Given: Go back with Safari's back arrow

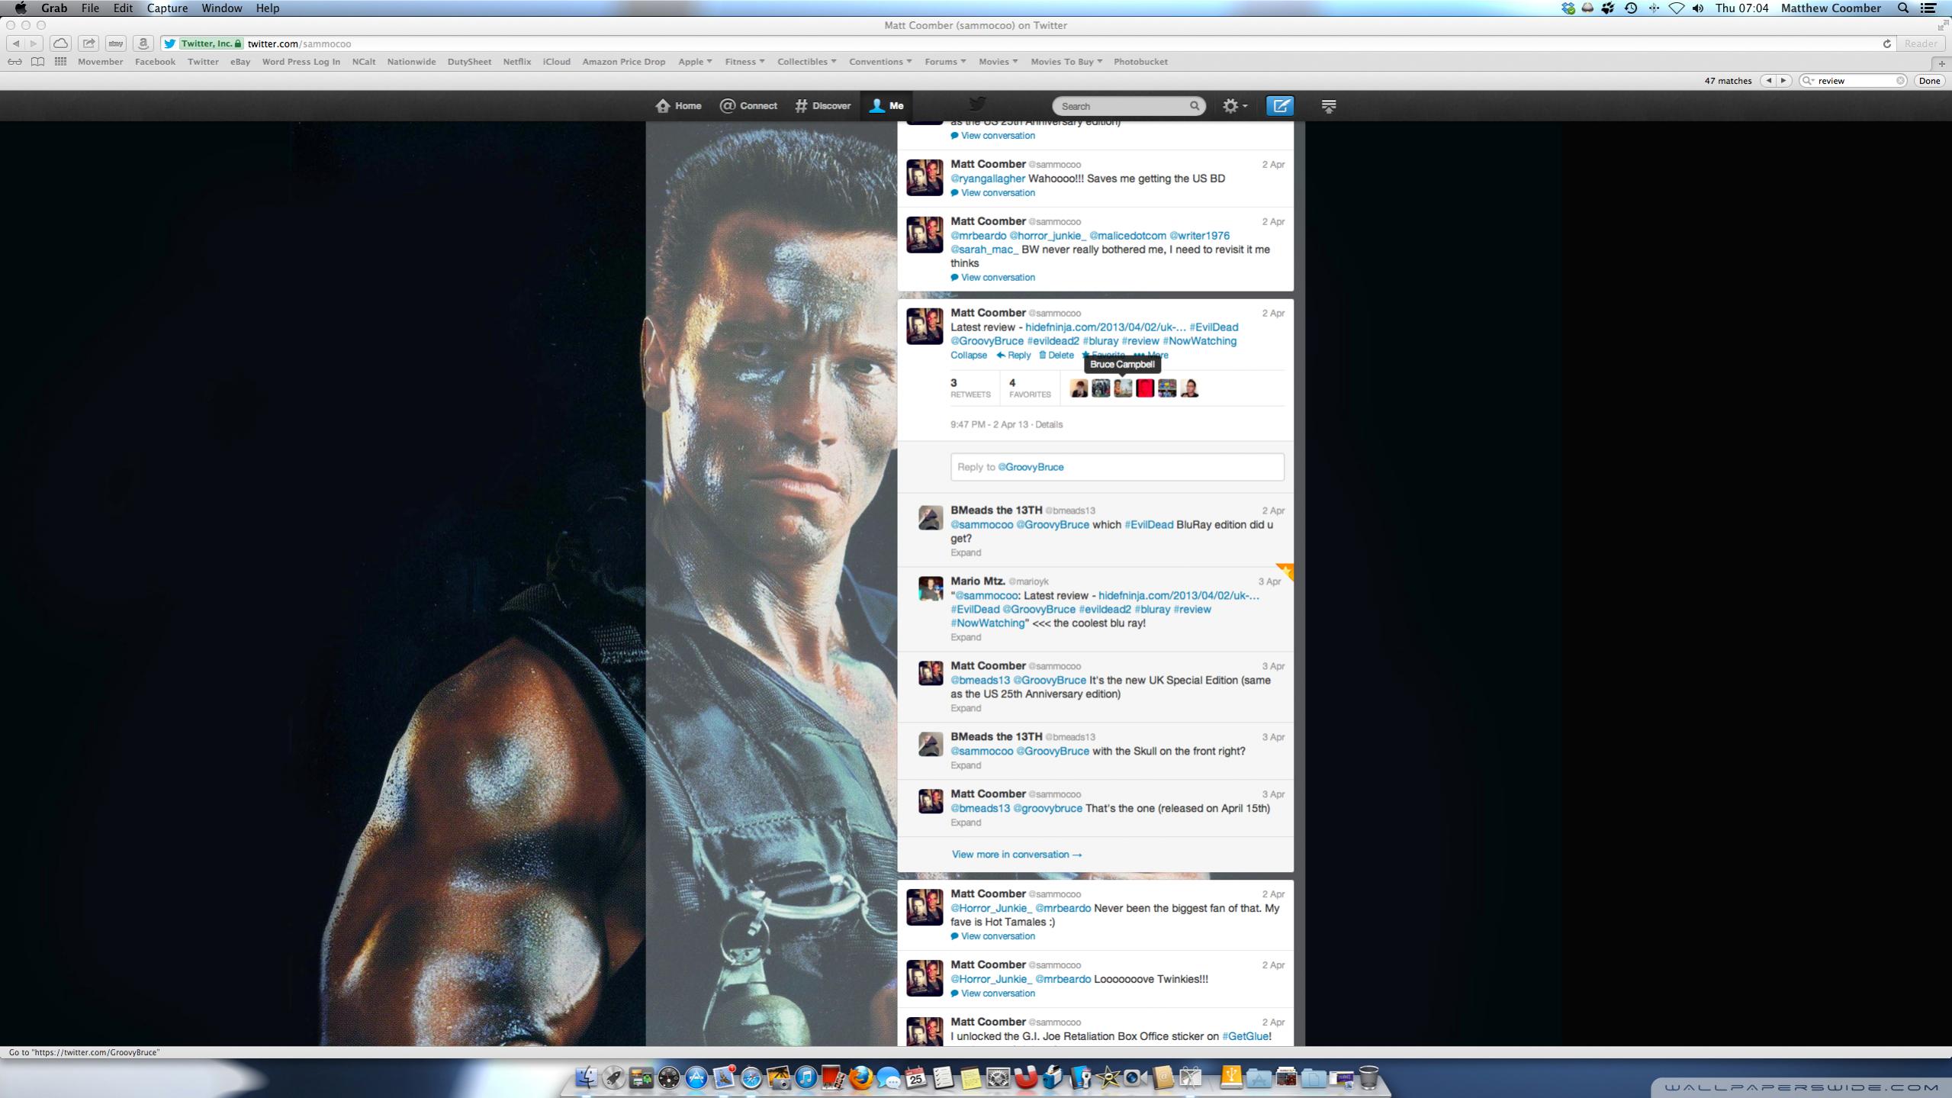Looking at the screenshot, I should click(15, 43).
